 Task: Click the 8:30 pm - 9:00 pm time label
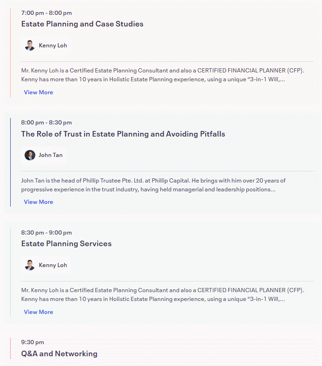[x=46, y=233]
